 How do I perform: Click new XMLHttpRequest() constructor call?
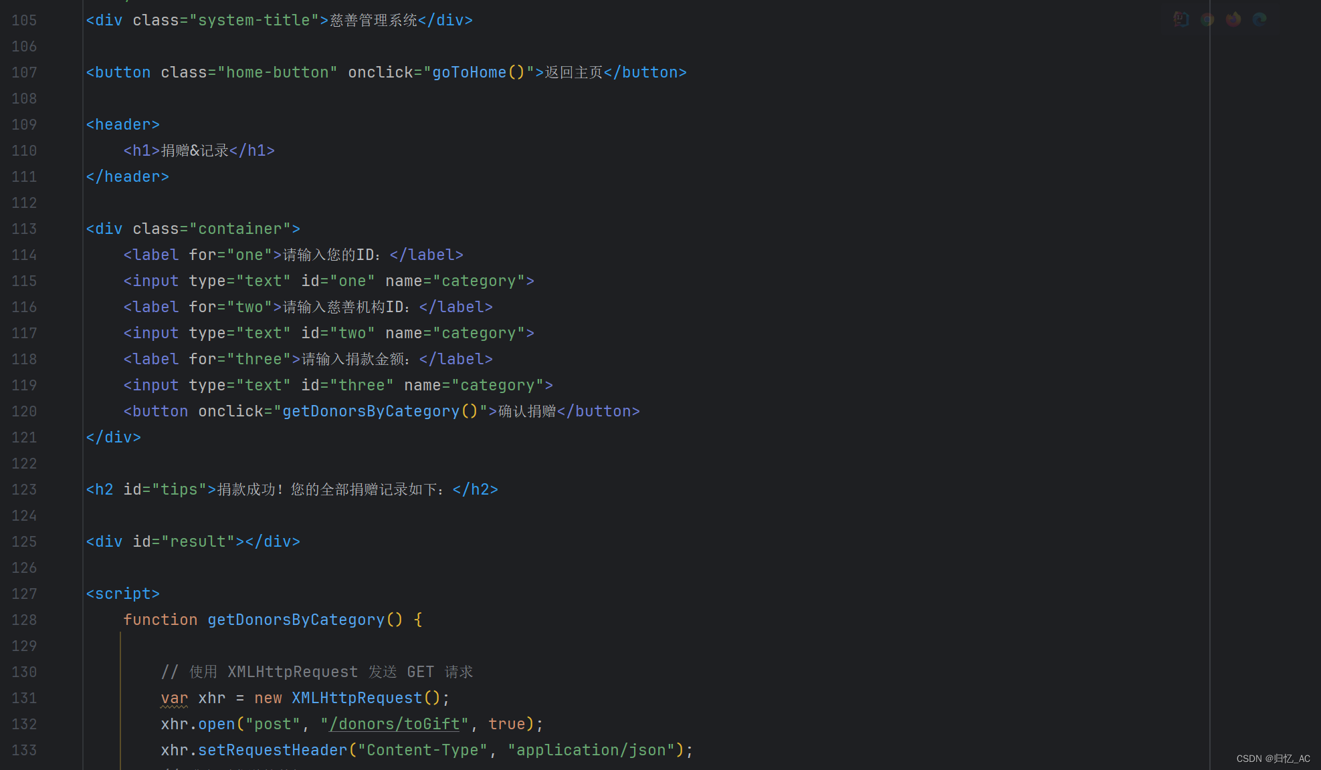[x=347, y=698]
